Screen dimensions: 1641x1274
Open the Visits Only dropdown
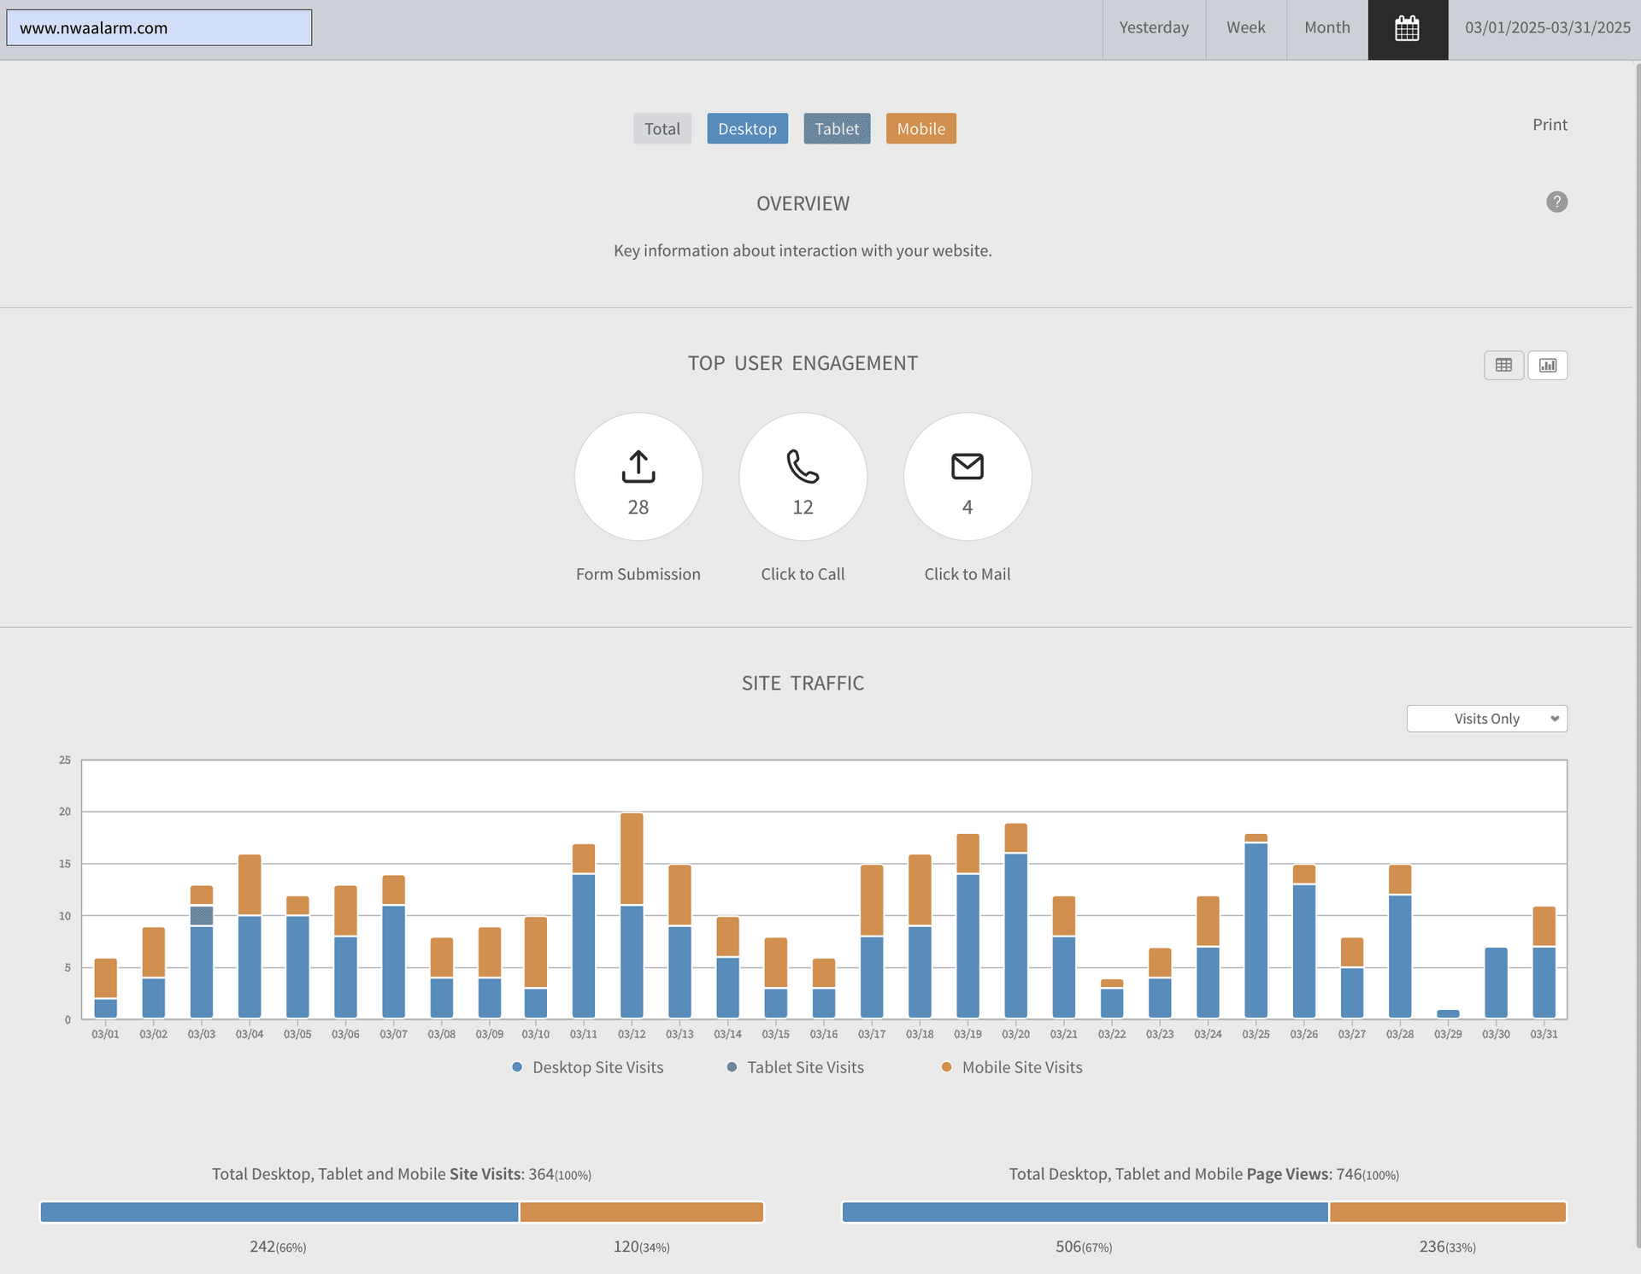click(x=1486, y=719)
